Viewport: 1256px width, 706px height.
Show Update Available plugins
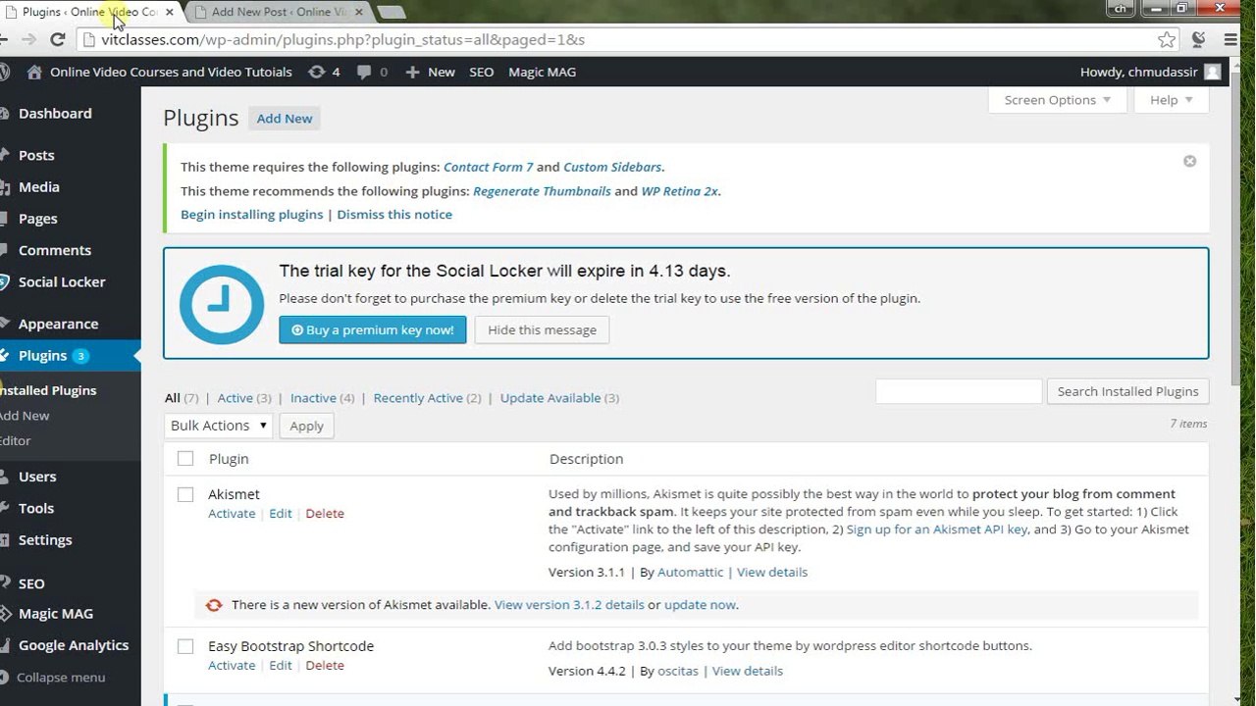tap(550, 398)
